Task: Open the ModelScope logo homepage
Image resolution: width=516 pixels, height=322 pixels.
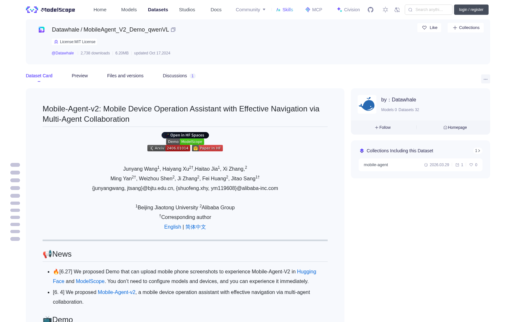Action: point(50,10)
